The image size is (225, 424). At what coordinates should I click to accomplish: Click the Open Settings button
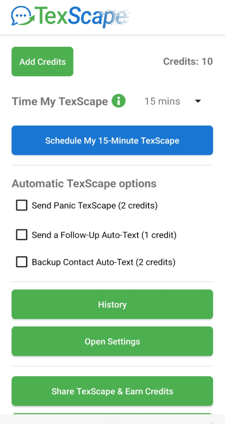[112, 341]
